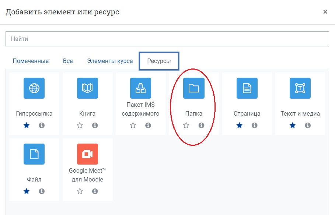The height and width of the screenshot is (215, 335).
Task: Open the Все tab
Action: pos(68,61)
